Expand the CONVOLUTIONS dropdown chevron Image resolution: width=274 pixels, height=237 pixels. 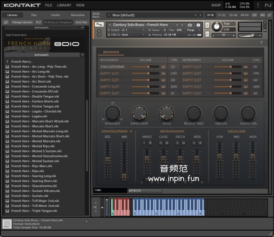[x=131, y=132]
